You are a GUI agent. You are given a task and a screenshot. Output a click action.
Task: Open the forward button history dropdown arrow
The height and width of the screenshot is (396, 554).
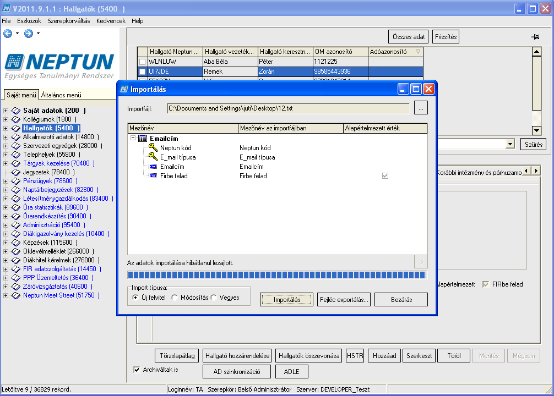[38, 34]
